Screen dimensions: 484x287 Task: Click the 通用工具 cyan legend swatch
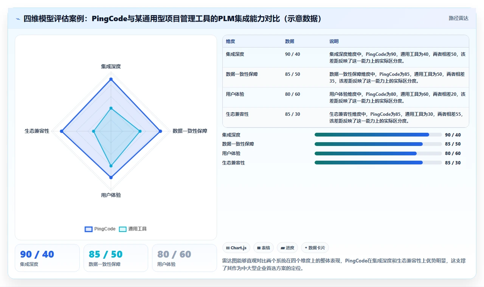click(123, 229)
